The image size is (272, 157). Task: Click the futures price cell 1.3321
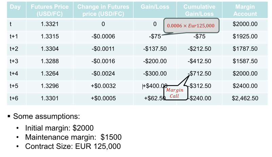click(x=50, y=24)
